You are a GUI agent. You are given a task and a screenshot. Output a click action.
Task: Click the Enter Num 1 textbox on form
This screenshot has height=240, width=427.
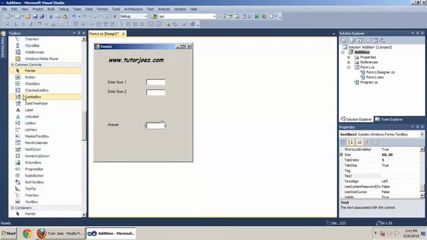click(x=155, y=82)
